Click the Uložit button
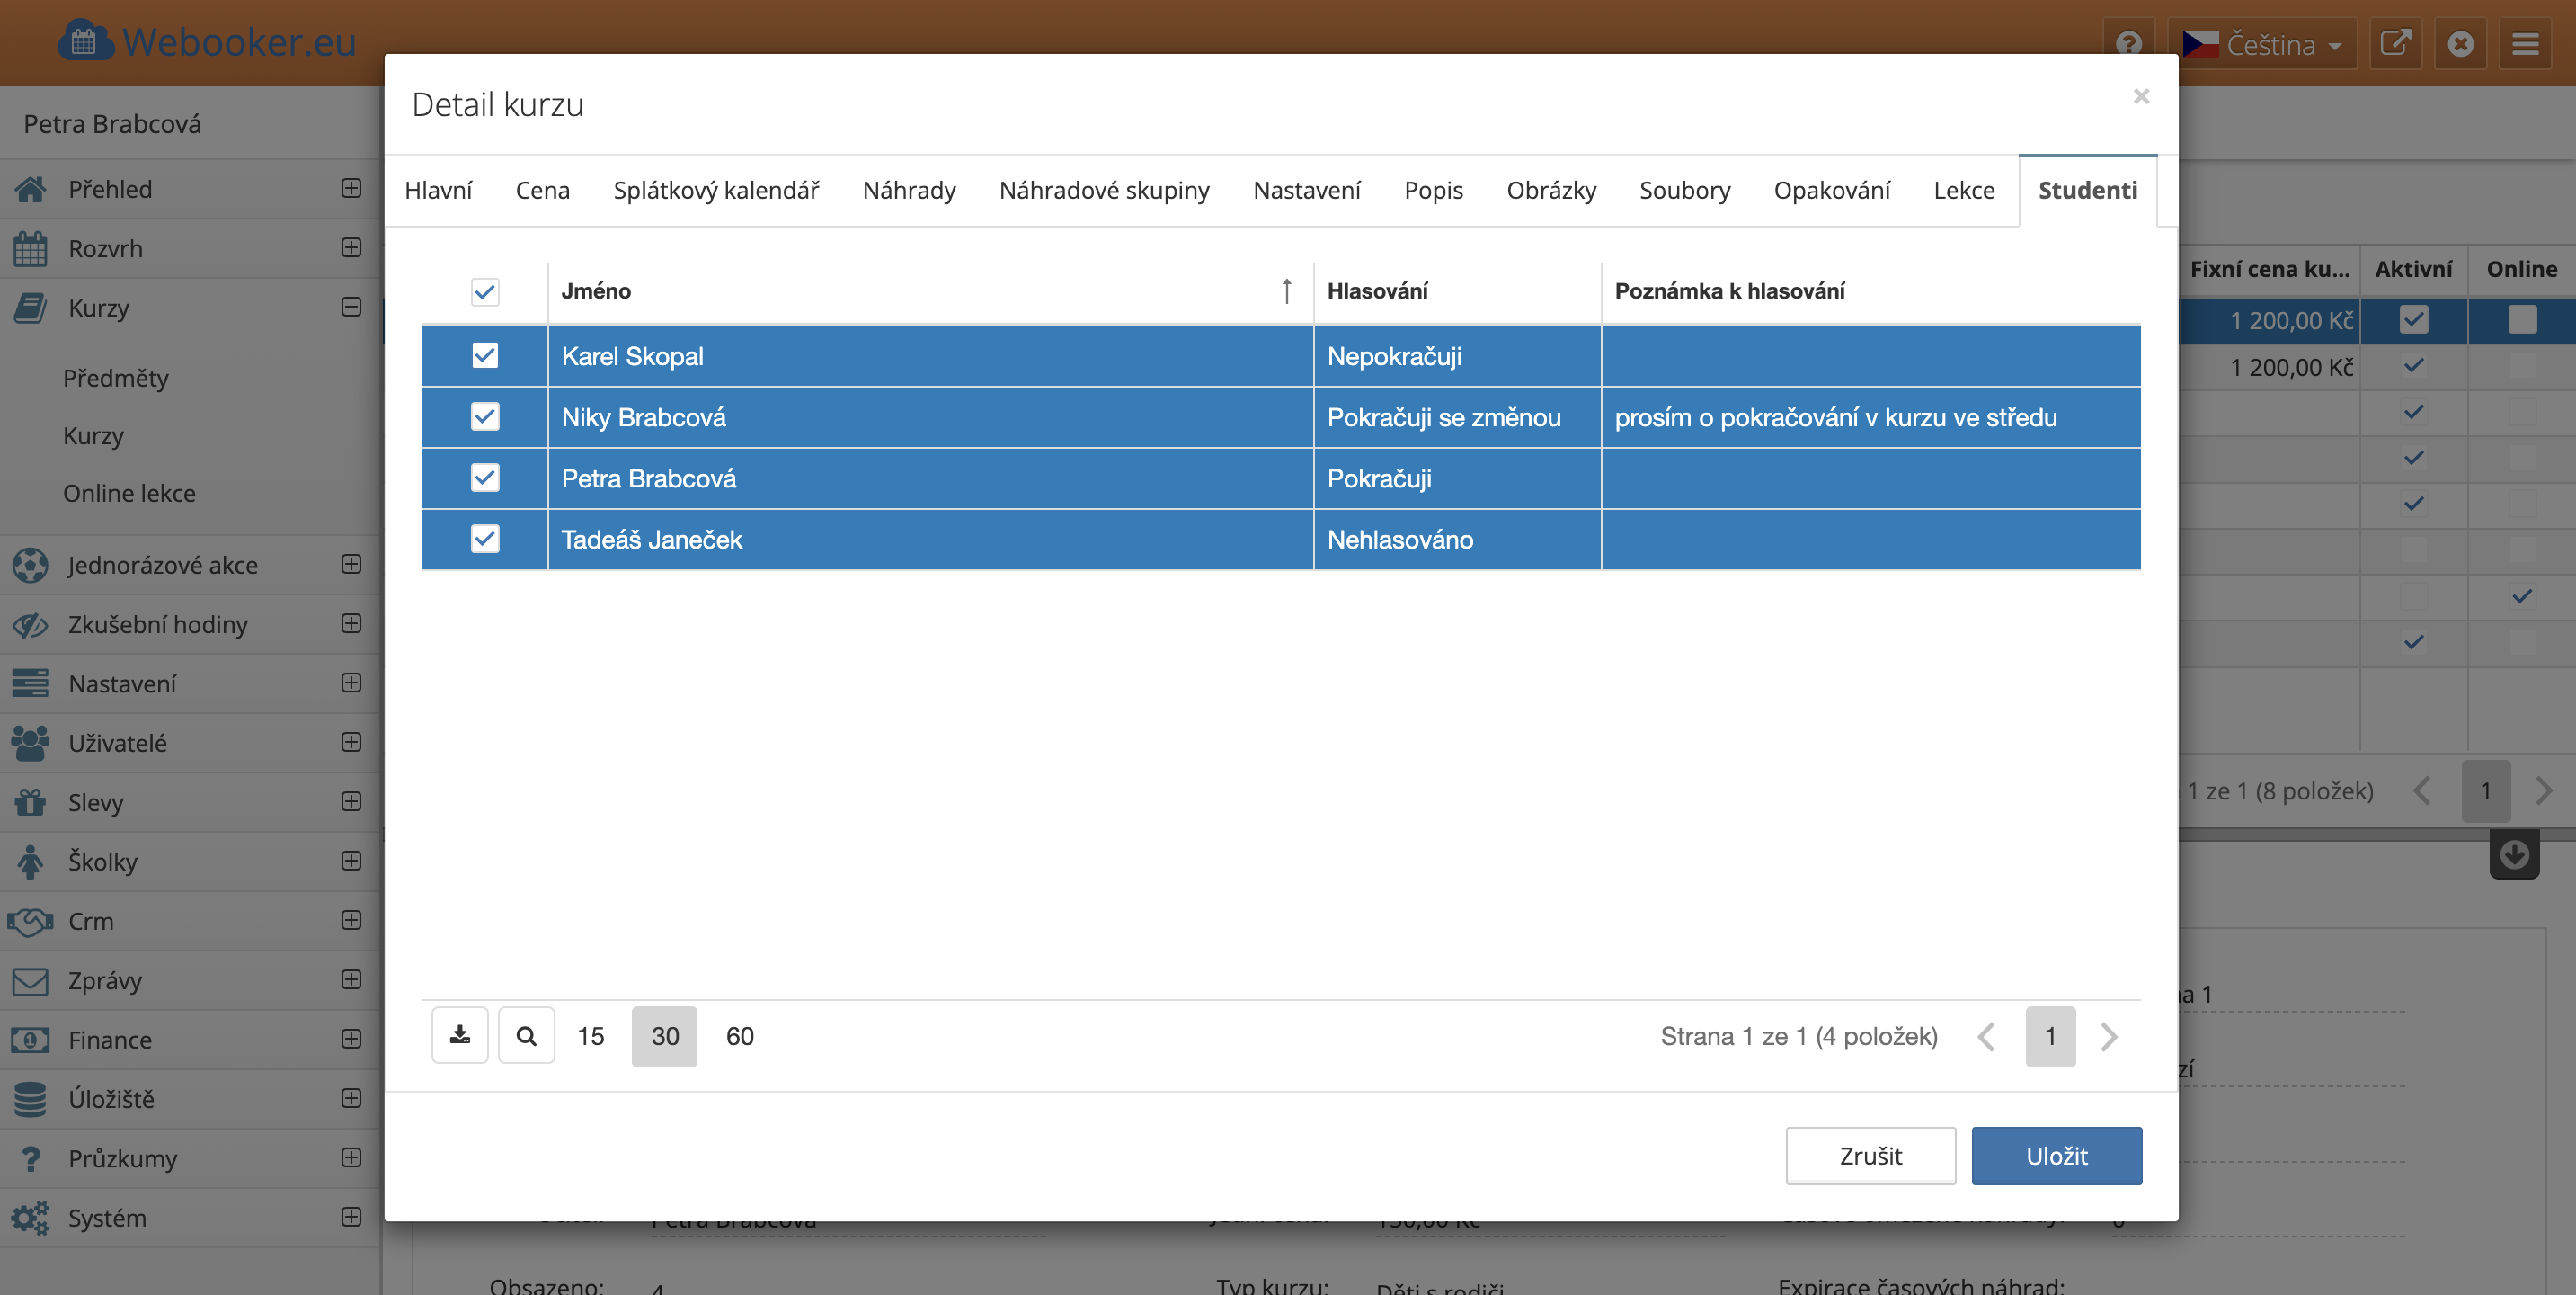Screen dimensions: 2576x1295 click(2056, 1156)
